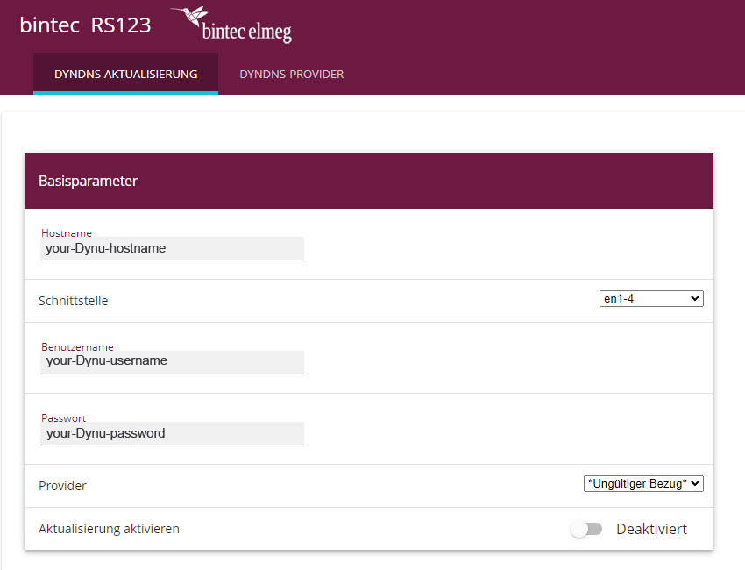The width and height of the screenshot is (745, 570).
Task: Click the bintec RS123 device title
Action: [x=86, y=25]
